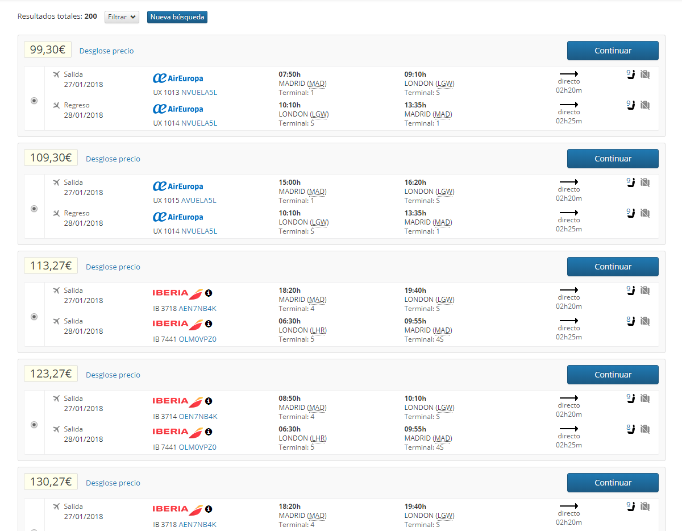This screenshot has height=531, width=682.
Task: Click the seat icon on IB 3718 in the 113,27€ card
Action: (630, 290)
